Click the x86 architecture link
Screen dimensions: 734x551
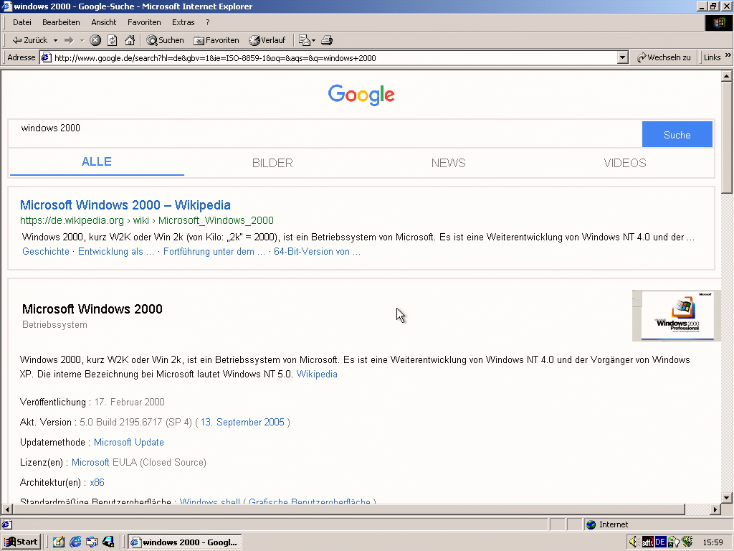pyautogui.click(x=97, y=483)
